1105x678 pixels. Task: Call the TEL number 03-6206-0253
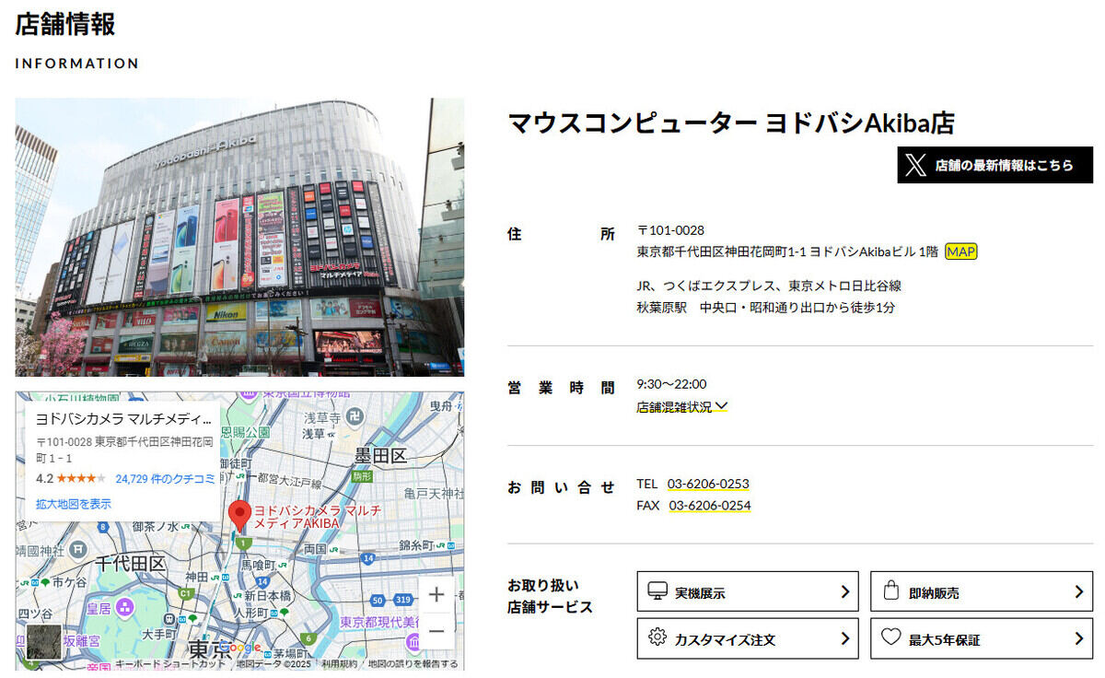(x=708, y=484)
